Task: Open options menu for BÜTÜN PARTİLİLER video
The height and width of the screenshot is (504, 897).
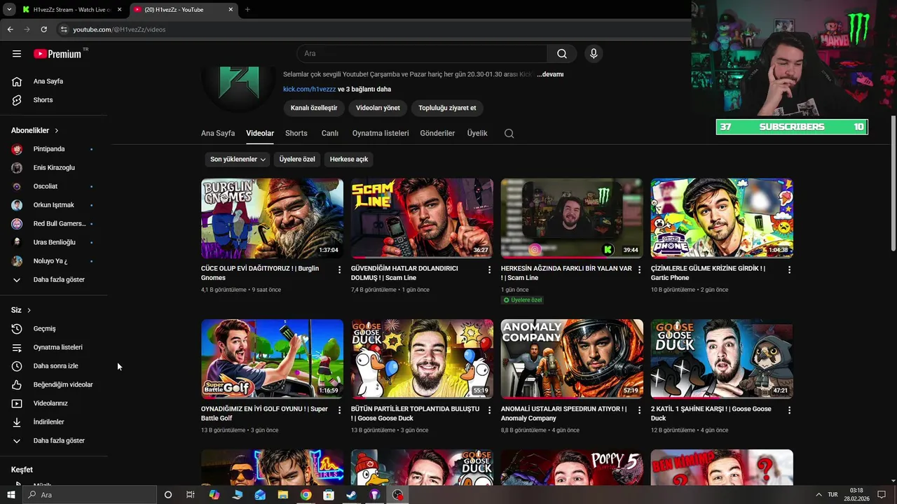Action: pyautogui.click(x=489, y=410)
